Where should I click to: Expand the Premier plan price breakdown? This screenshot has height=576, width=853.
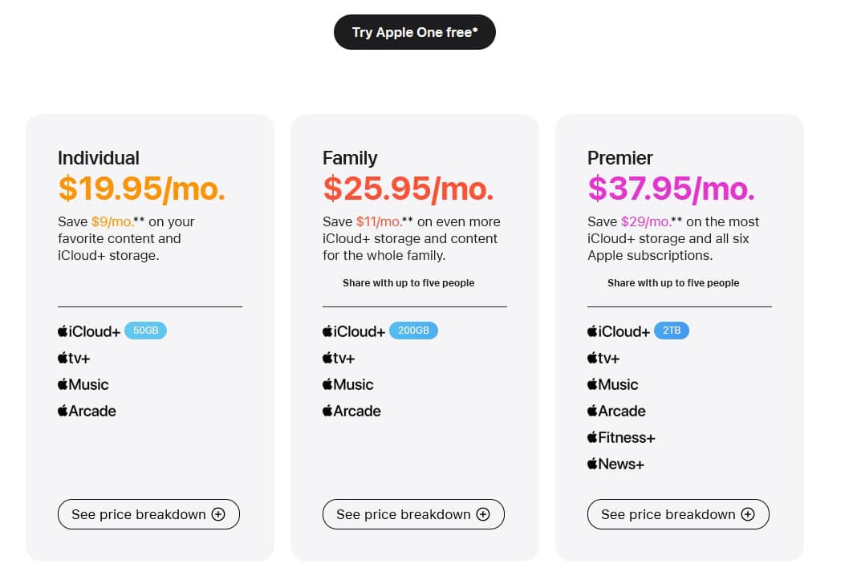tap(678, 514)
